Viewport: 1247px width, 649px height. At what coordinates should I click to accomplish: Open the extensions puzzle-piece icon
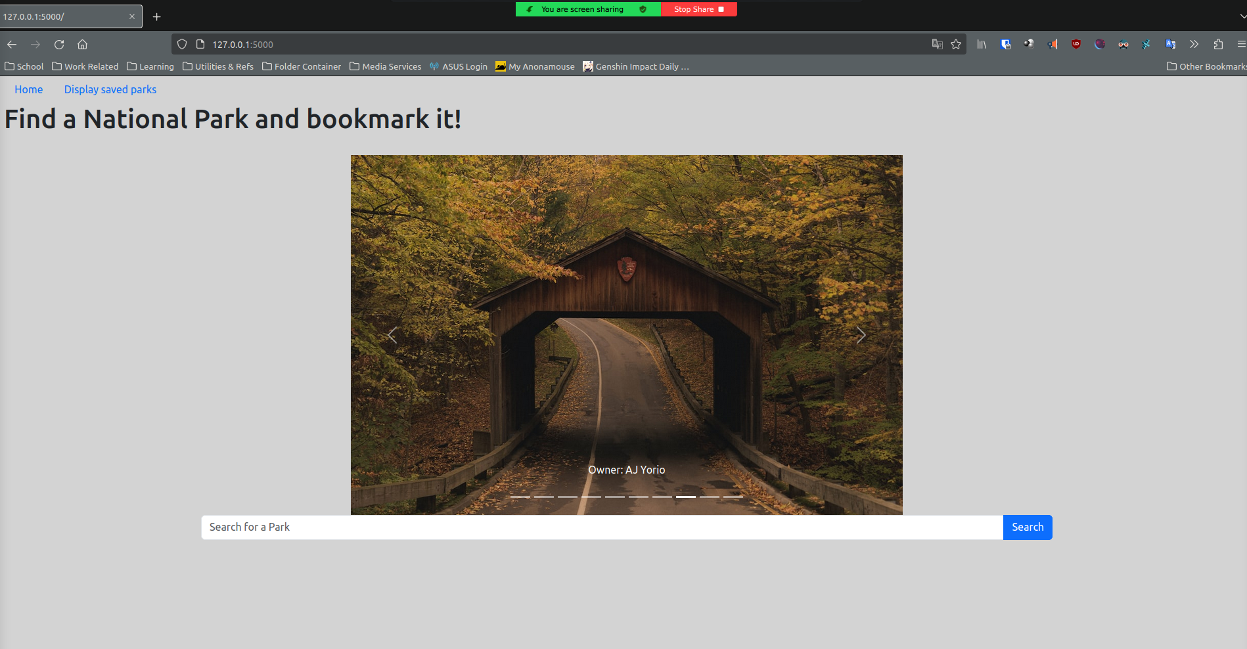(x=1219, y=44)
